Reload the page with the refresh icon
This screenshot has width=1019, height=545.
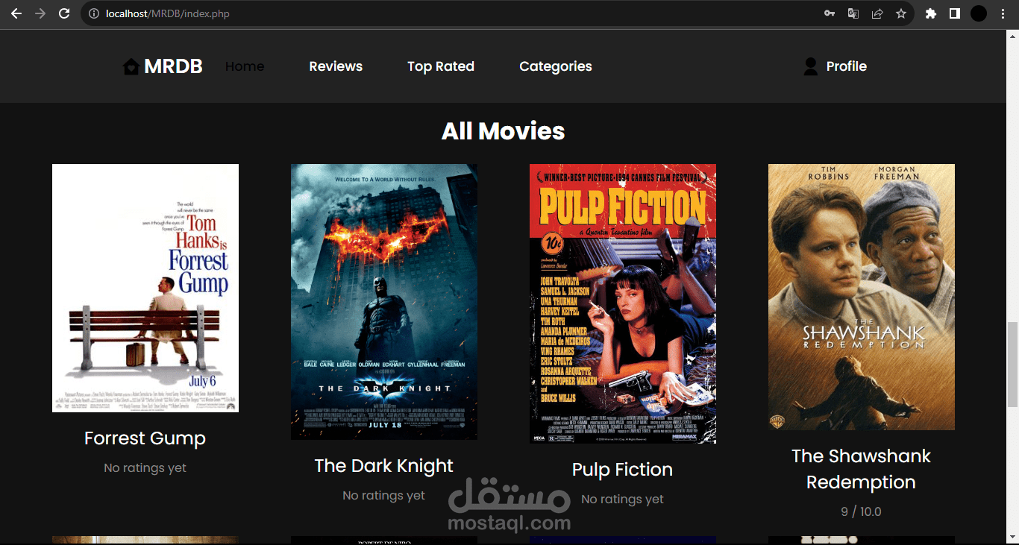point(64,13)
